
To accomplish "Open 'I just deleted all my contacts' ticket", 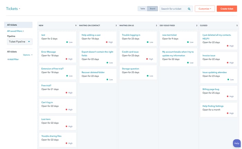I will point(217,37).
